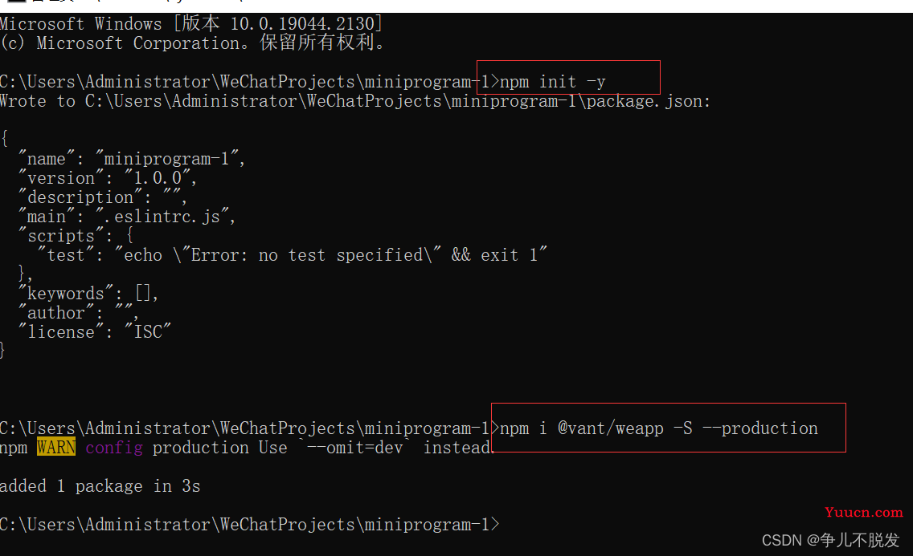Click the 'added 1 package in 3s' line
Image resolution: width=913 pixels, height=556 pixels.
[x=100, y=486]
